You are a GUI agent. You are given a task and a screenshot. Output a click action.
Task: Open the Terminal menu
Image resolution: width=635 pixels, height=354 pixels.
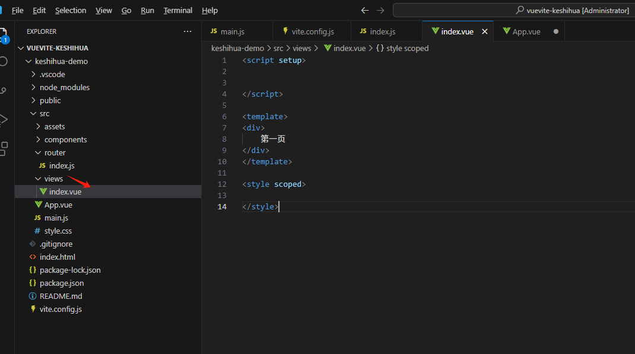click(178, 11)
